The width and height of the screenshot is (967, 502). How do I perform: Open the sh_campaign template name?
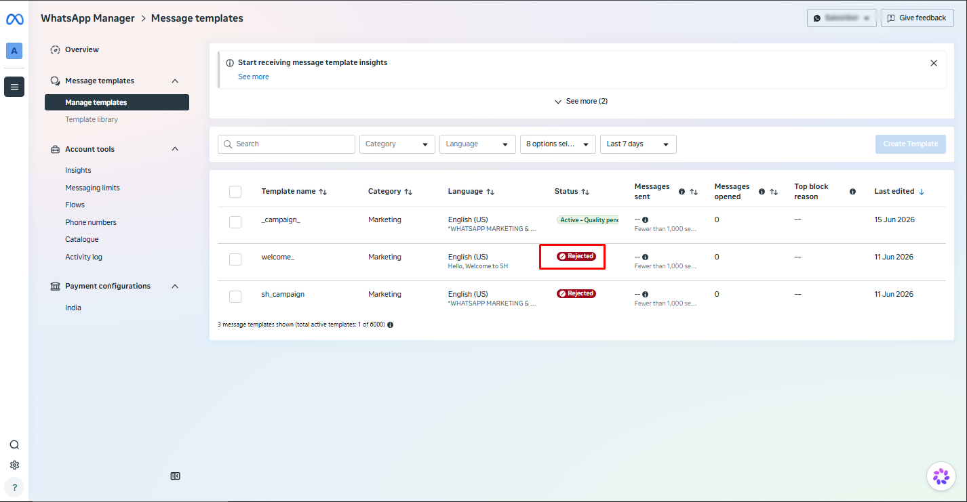283,294
